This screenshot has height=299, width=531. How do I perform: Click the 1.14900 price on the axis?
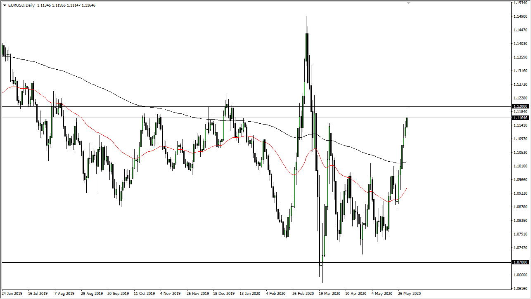520,16
